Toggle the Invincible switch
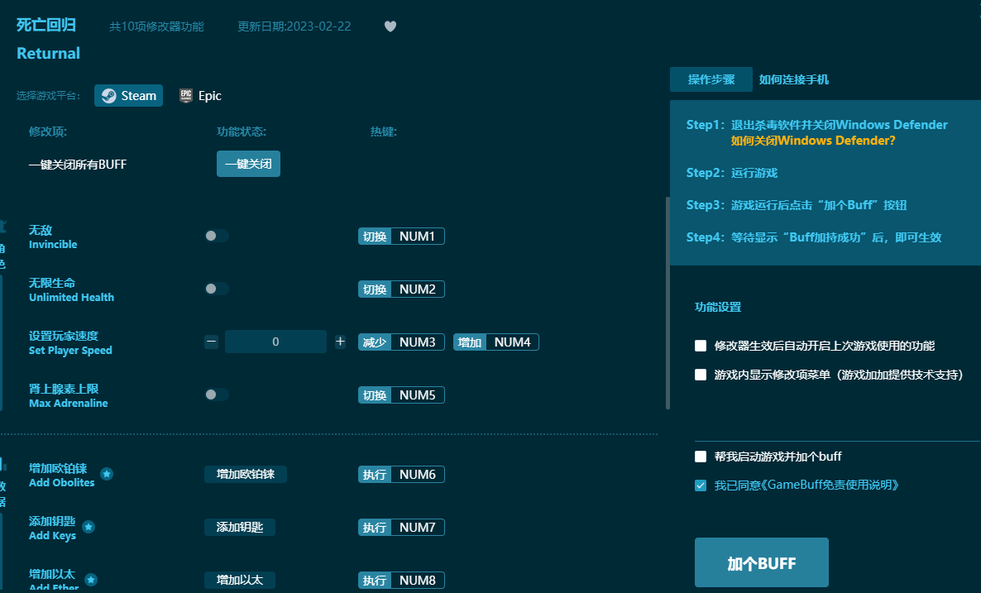Screen dimensions: 981x593 pyautogui.click(x=217, y=236)
